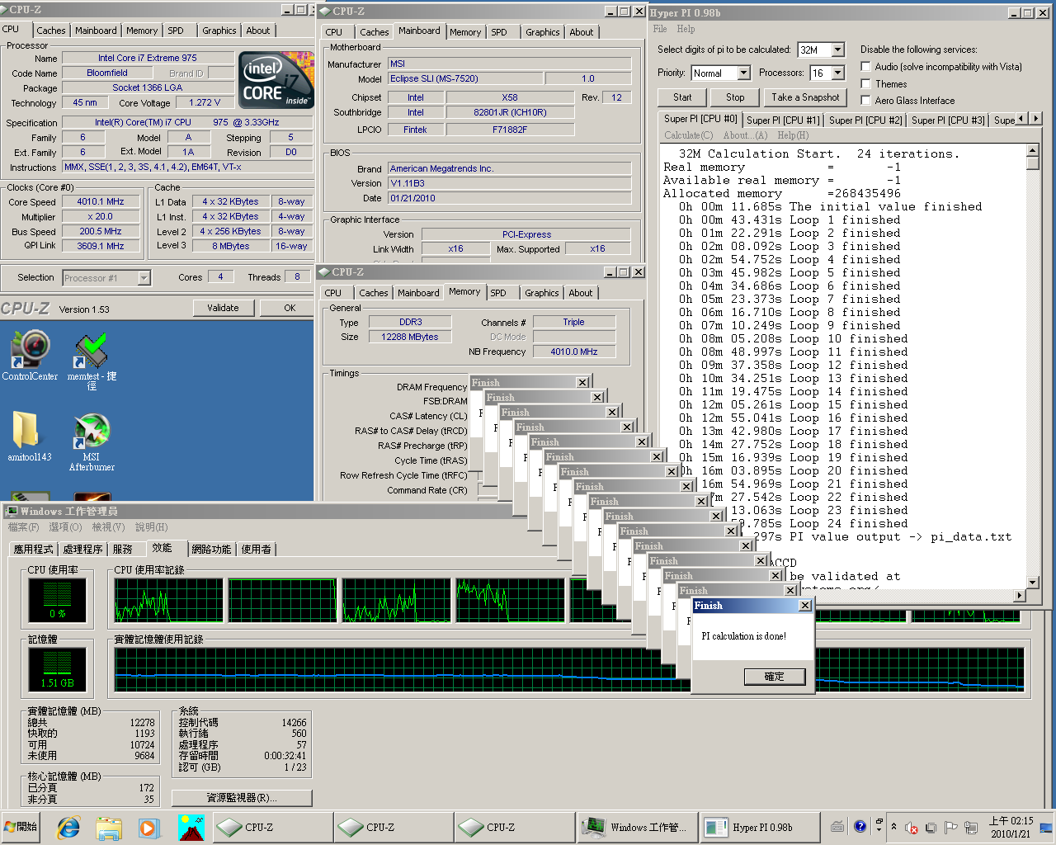
Task: Click the Hyper PI Start button
Action: pyautogui.click(x=682, y=97)
